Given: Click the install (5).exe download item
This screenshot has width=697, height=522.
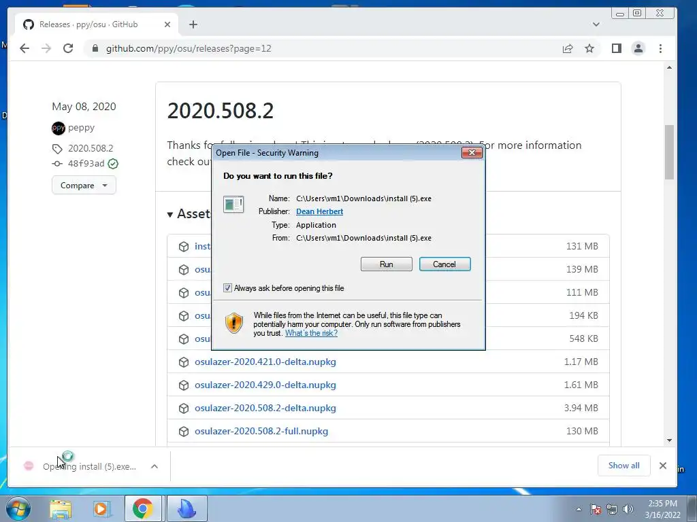Looking at the screenshot, I should 89,466.
